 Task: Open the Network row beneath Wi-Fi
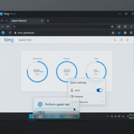pyautogui.click(x=87, y=97)
